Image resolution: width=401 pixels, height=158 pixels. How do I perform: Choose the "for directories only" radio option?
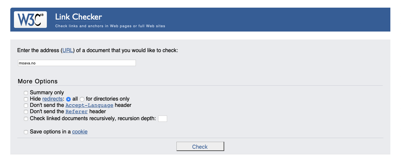(x=82, y=99)
